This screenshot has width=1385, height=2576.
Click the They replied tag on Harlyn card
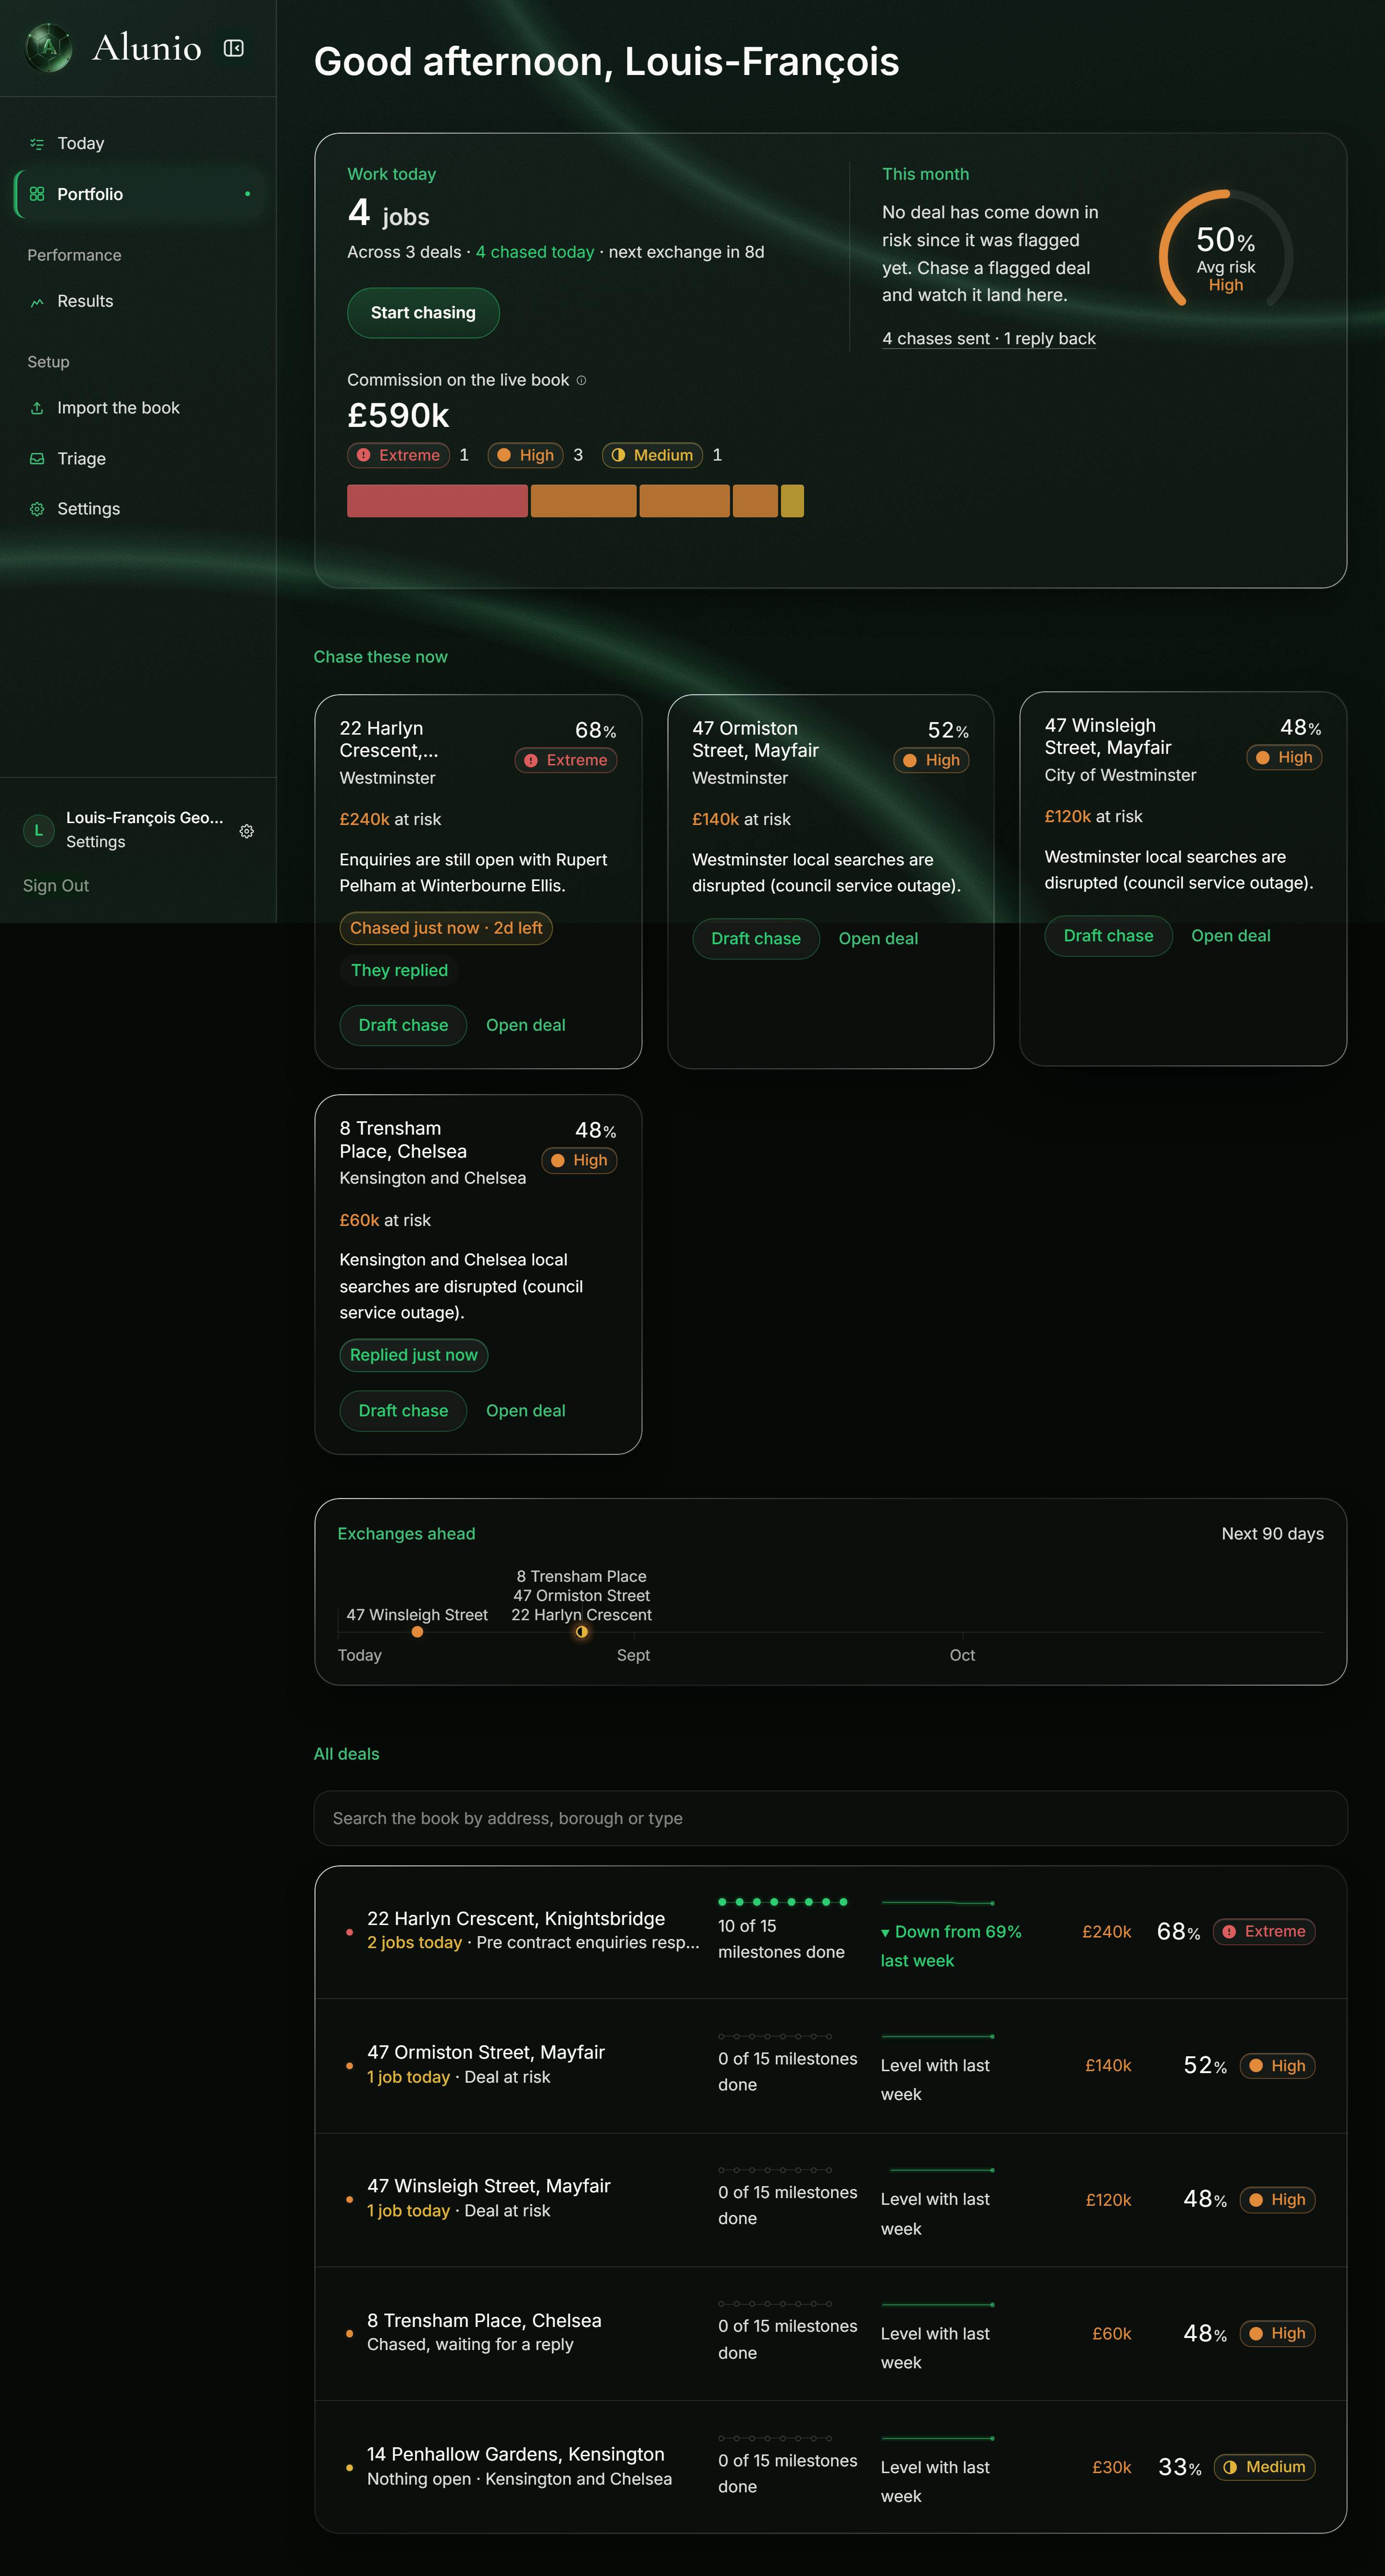tap(399, 970)
